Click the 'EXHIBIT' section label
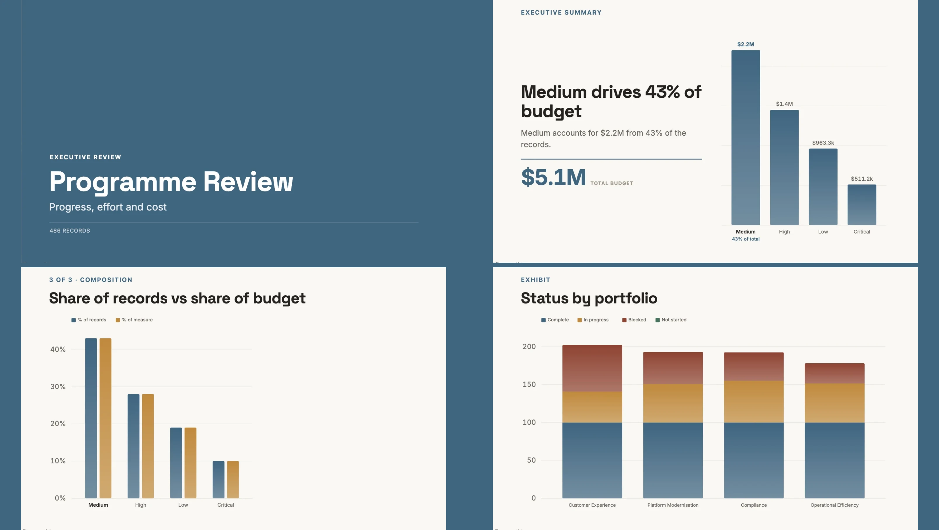This screenshot has height=530, width=939. [535, 280]
